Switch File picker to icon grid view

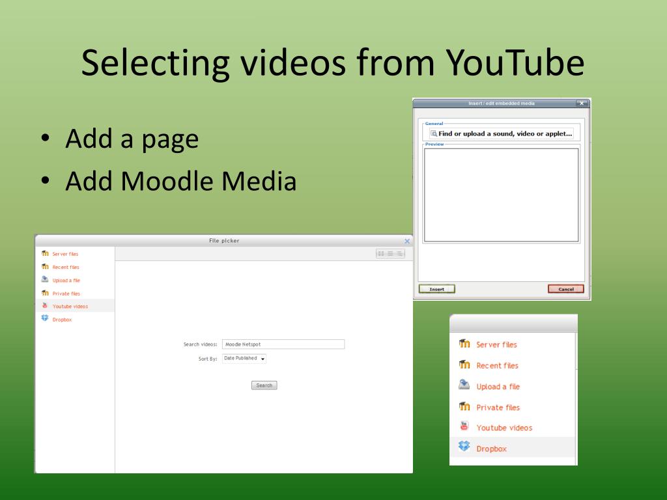tap(381, 253)
